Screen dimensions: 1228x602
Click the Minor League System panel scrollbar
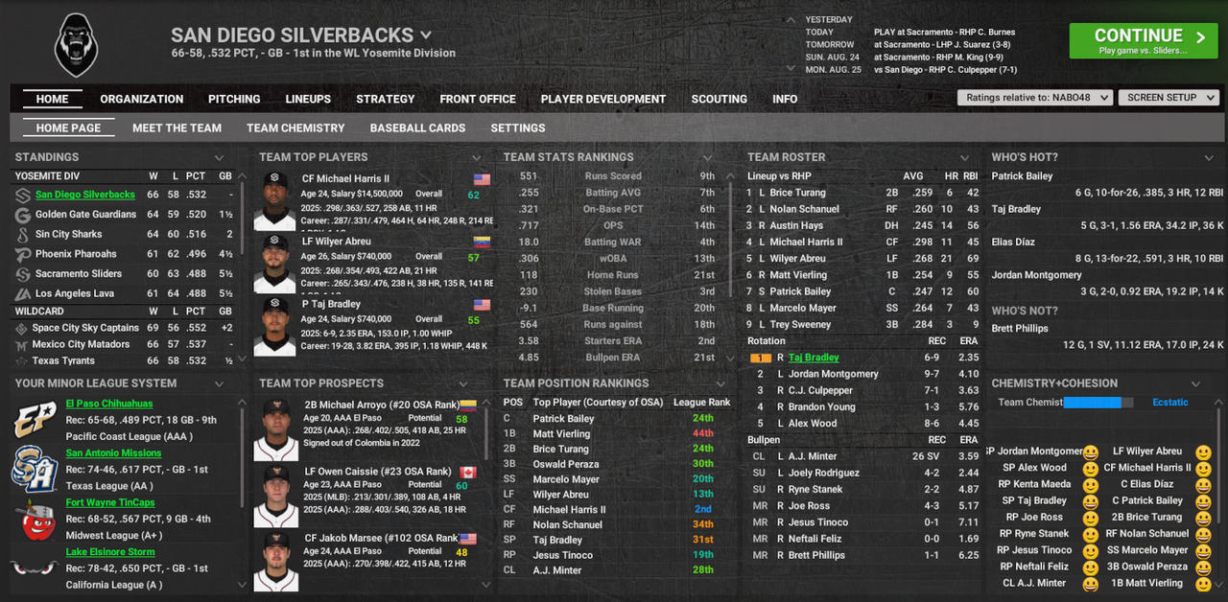(x=243, y=460)
